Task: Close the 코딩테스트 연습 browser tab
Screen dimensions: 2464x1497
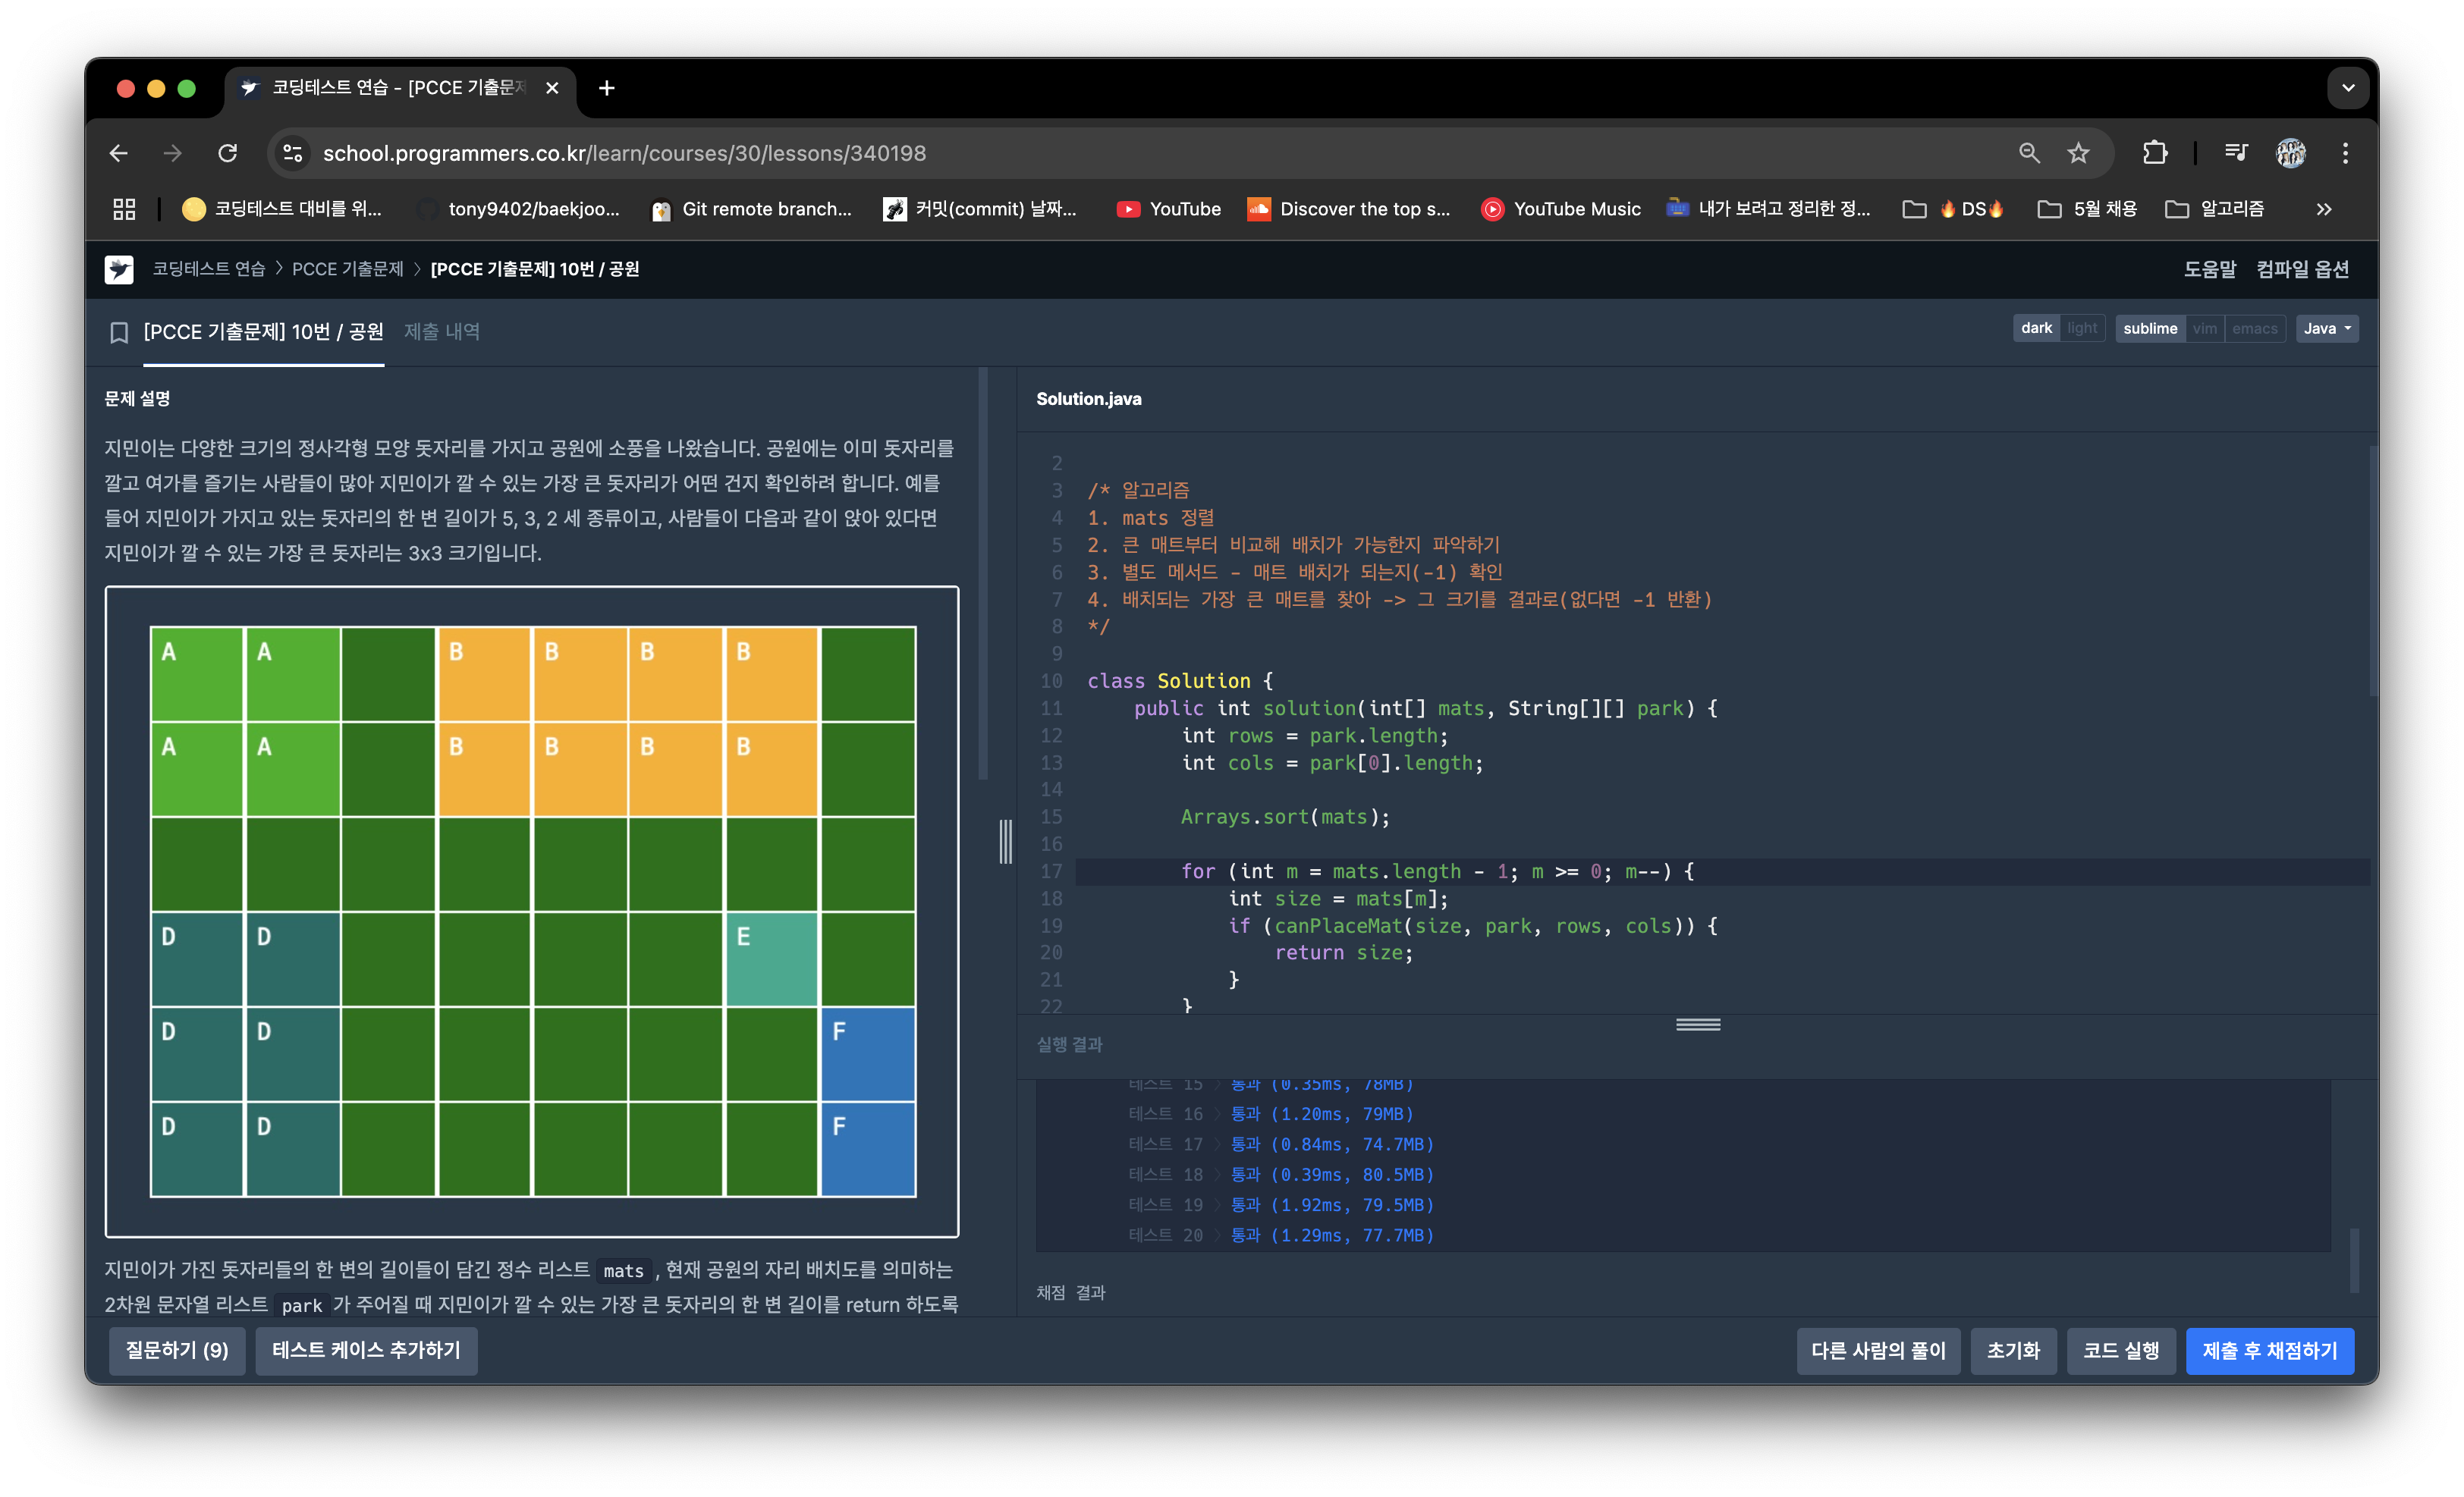Action: pyautogui.click(x=552, y=88)
